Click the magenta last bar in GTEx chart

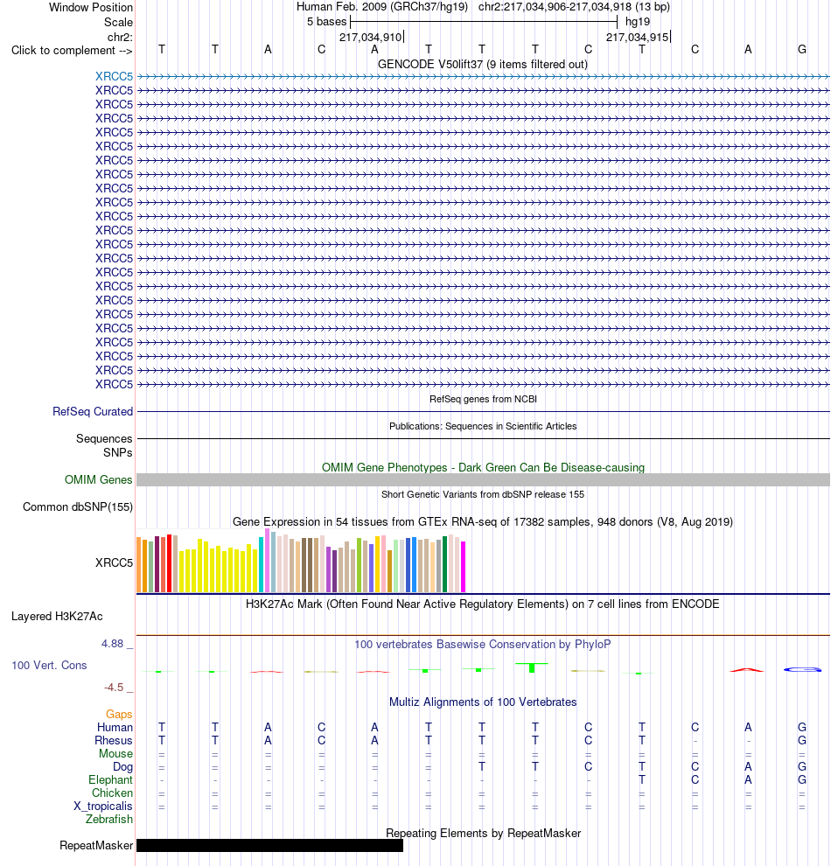tap(464, 567)
